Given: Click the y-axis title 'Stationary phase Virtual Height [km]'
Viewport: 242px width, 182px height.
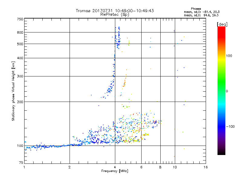Looking at the screenshot, I should pos(13,91).
